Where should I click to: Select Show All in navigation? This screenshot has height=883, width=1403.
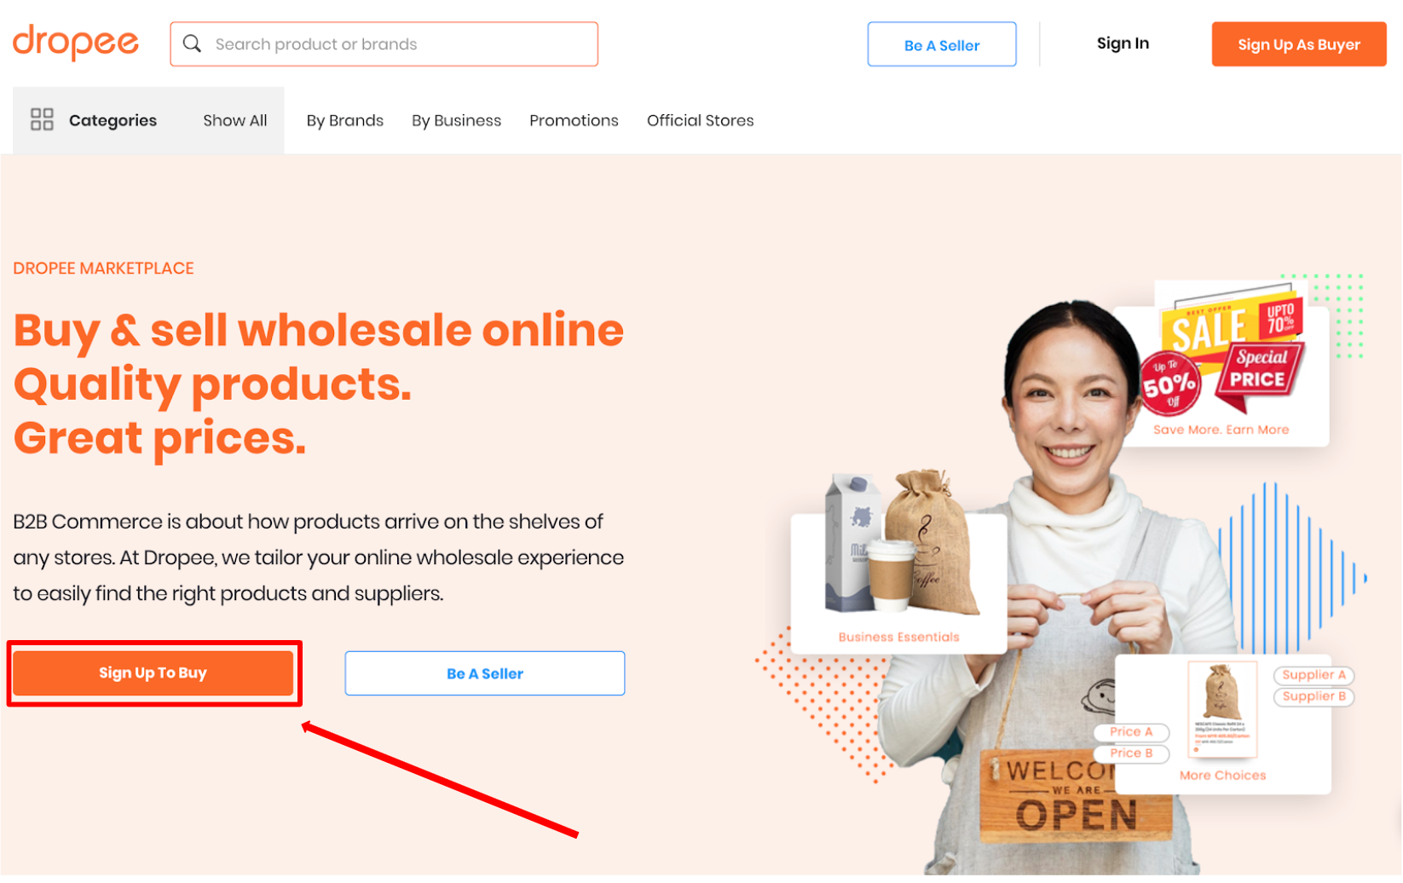tap(235, 120)
